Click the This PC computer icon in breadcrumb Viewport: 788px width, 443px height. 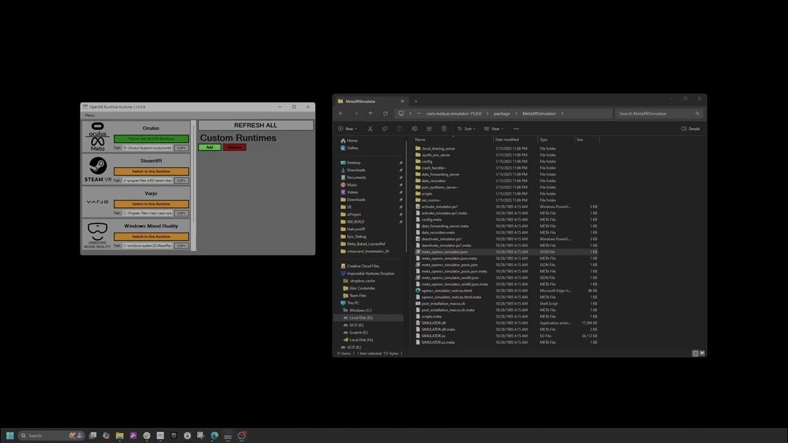401,113
